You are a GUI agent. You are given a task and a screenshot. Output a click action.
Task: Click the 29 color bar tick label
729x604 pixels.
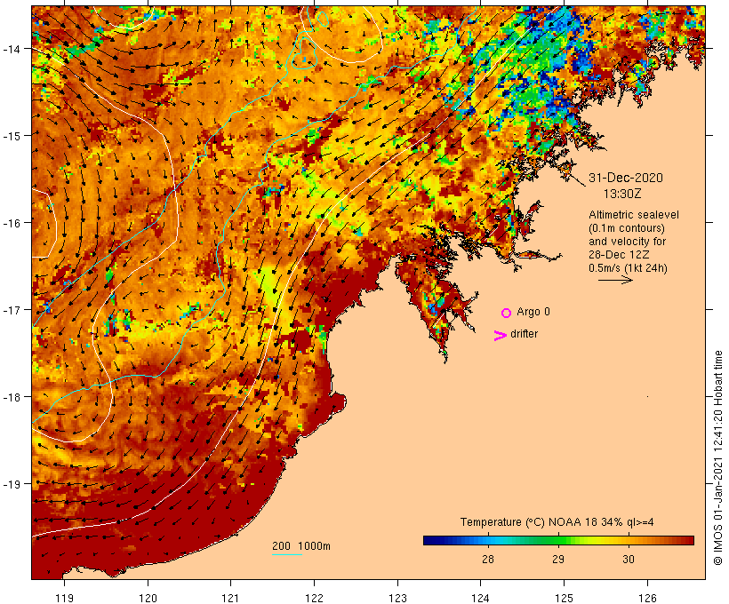[x=558, y=560]
